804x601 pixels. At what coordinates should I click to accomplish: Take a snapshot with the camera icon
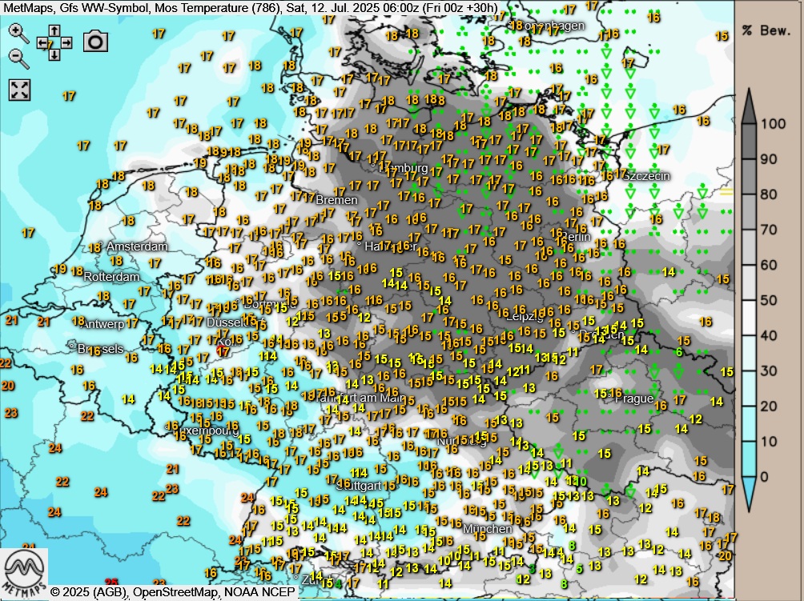95,42
